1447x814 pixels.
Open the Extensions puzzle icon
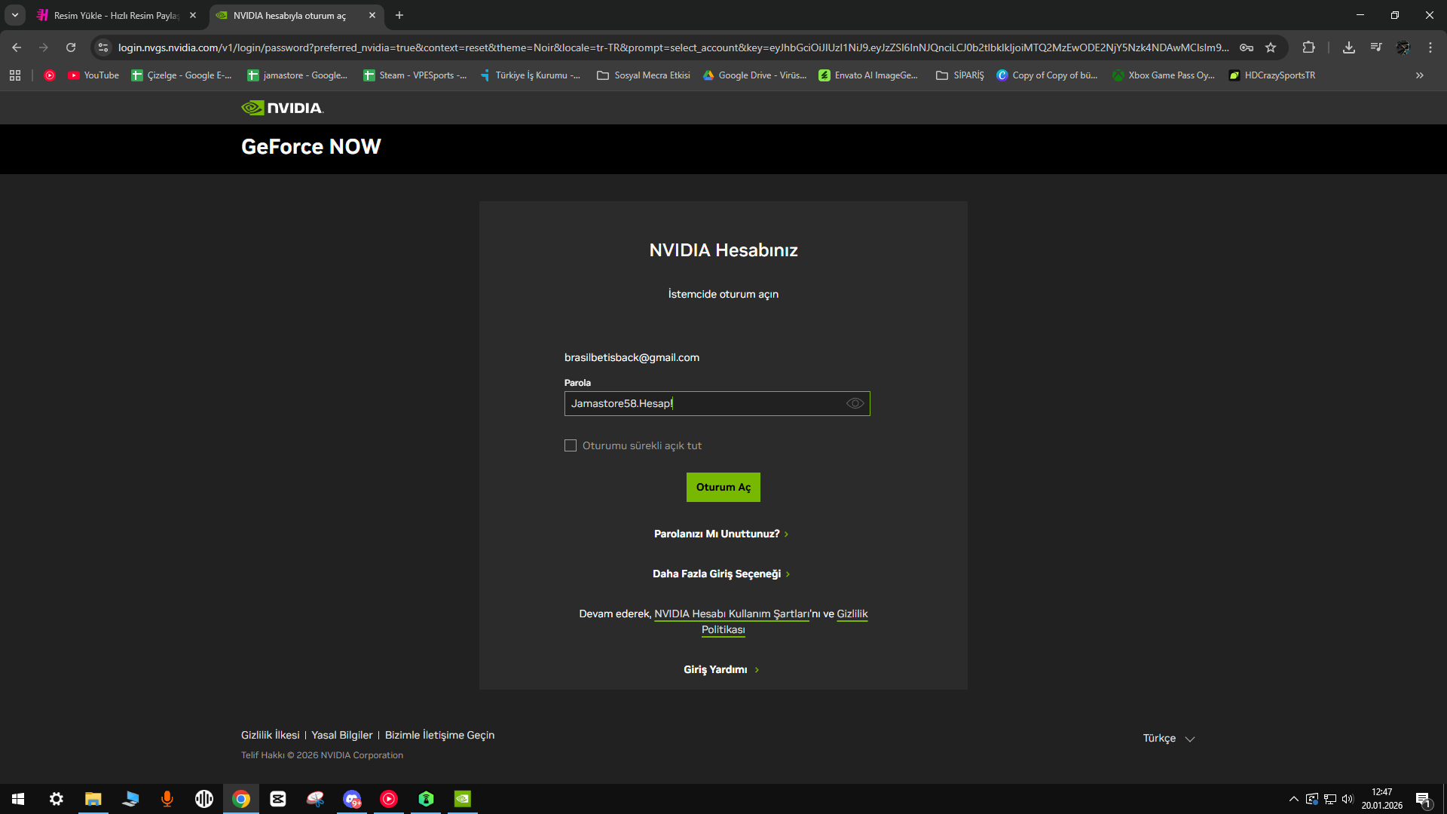1309,47
